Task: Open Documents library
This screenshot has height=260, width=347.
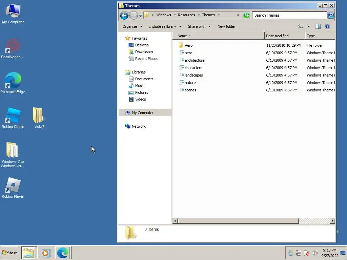Action: [x=144, y=79]
